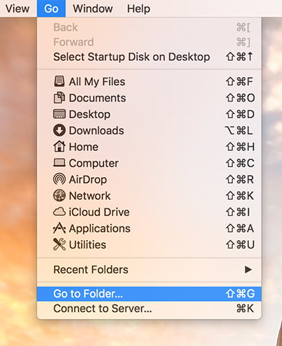Click the Desktop icon in menu
The height and width of the screenshot is (346, 282).
(x=60, y=114)
